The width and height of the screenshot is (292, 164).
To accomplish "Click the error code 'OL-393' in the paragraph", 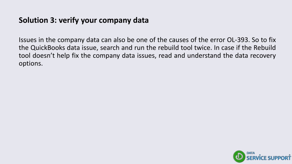I will pos(238,40).
